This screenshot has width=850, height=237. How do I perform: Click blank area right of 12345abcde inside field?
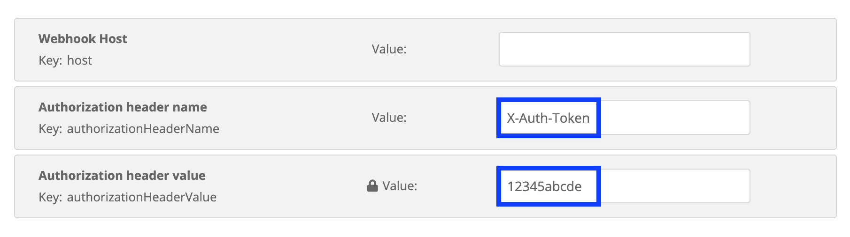(x=674, y=186)
